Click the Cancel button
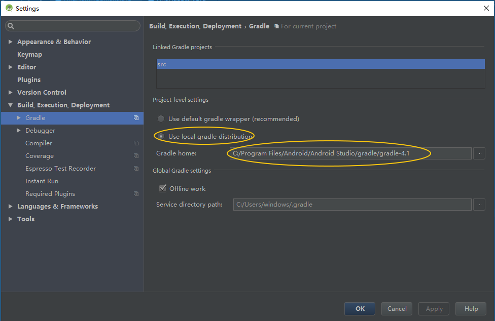Viewport: 495px width, 321px height. point(397,309)
